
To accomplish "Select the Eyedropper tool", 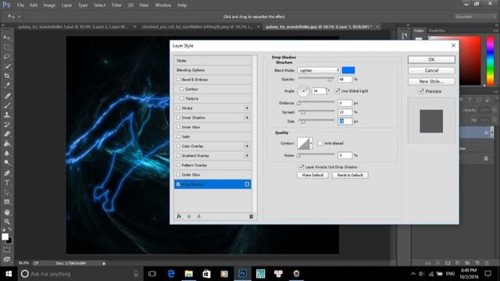I will tap(7, 85).
